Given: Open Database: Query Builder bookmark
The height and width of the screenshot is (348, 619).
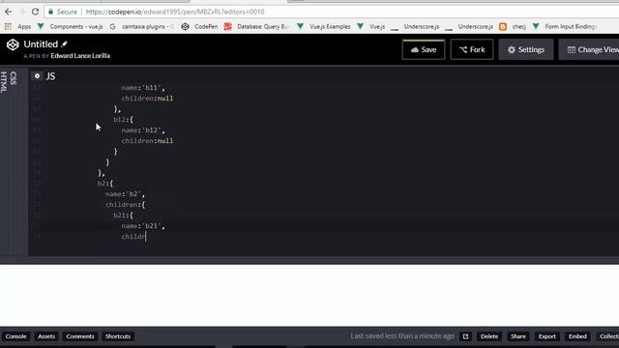Looking at the screenshot, I should tap(256, 26).
